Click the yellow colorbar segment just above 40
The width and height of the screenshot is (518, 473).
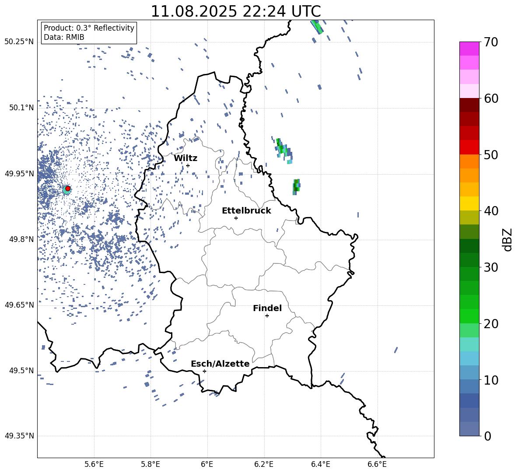469,203
